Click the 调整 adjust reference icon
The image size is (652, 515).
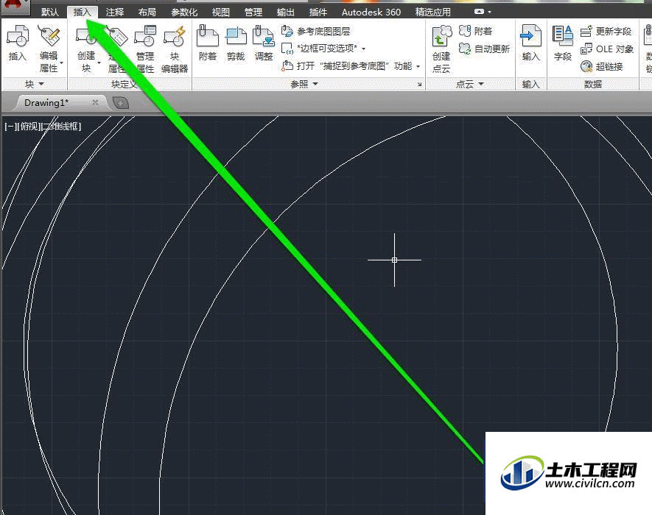pyautogui.click(x=264, y=36)
